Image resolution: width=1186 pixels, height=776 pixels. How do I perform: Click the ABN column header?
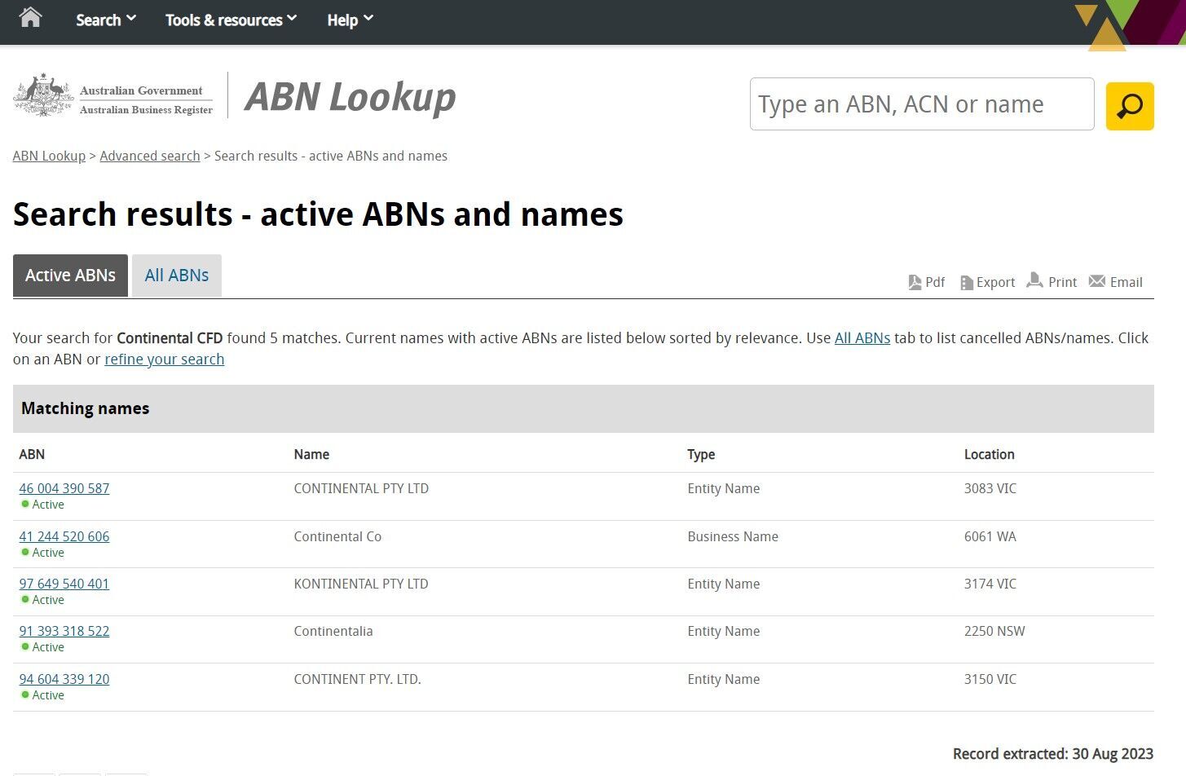point(32,454)
